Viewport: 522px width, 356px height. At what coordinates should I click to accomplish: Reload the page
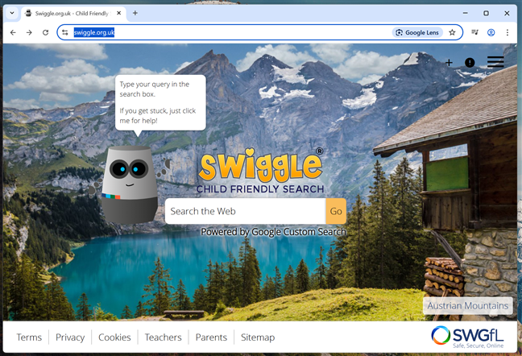[x=46, y=32]
